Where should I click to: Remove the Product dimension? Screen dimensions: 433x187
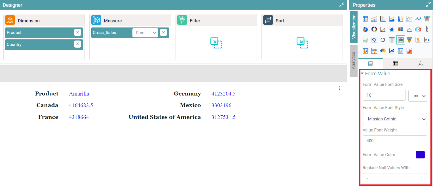pyautogui.click(x=77, y=33)
